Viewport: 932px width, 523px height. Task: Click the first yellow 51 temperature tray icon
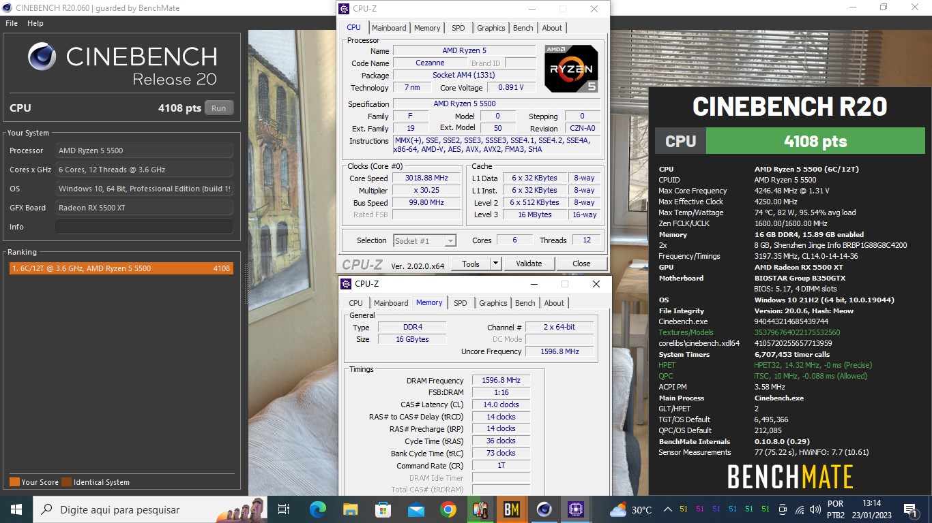[x=684, y=509]
